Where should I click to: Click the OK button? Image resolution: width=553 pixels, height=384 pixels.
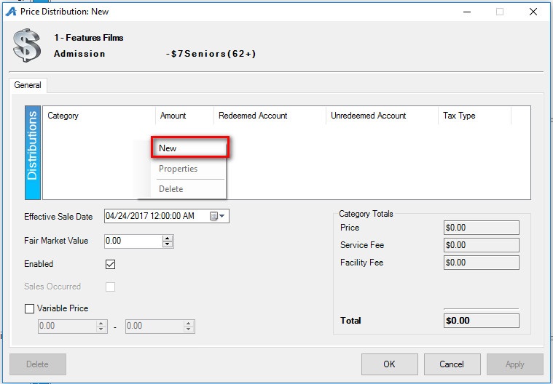[389, 364]
